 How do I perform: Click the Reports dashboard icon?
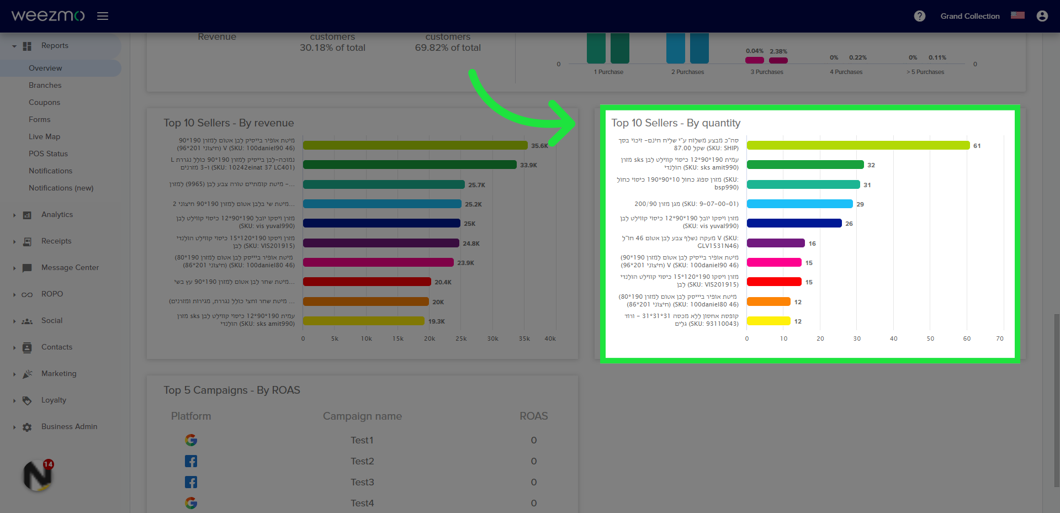(27, 46)
